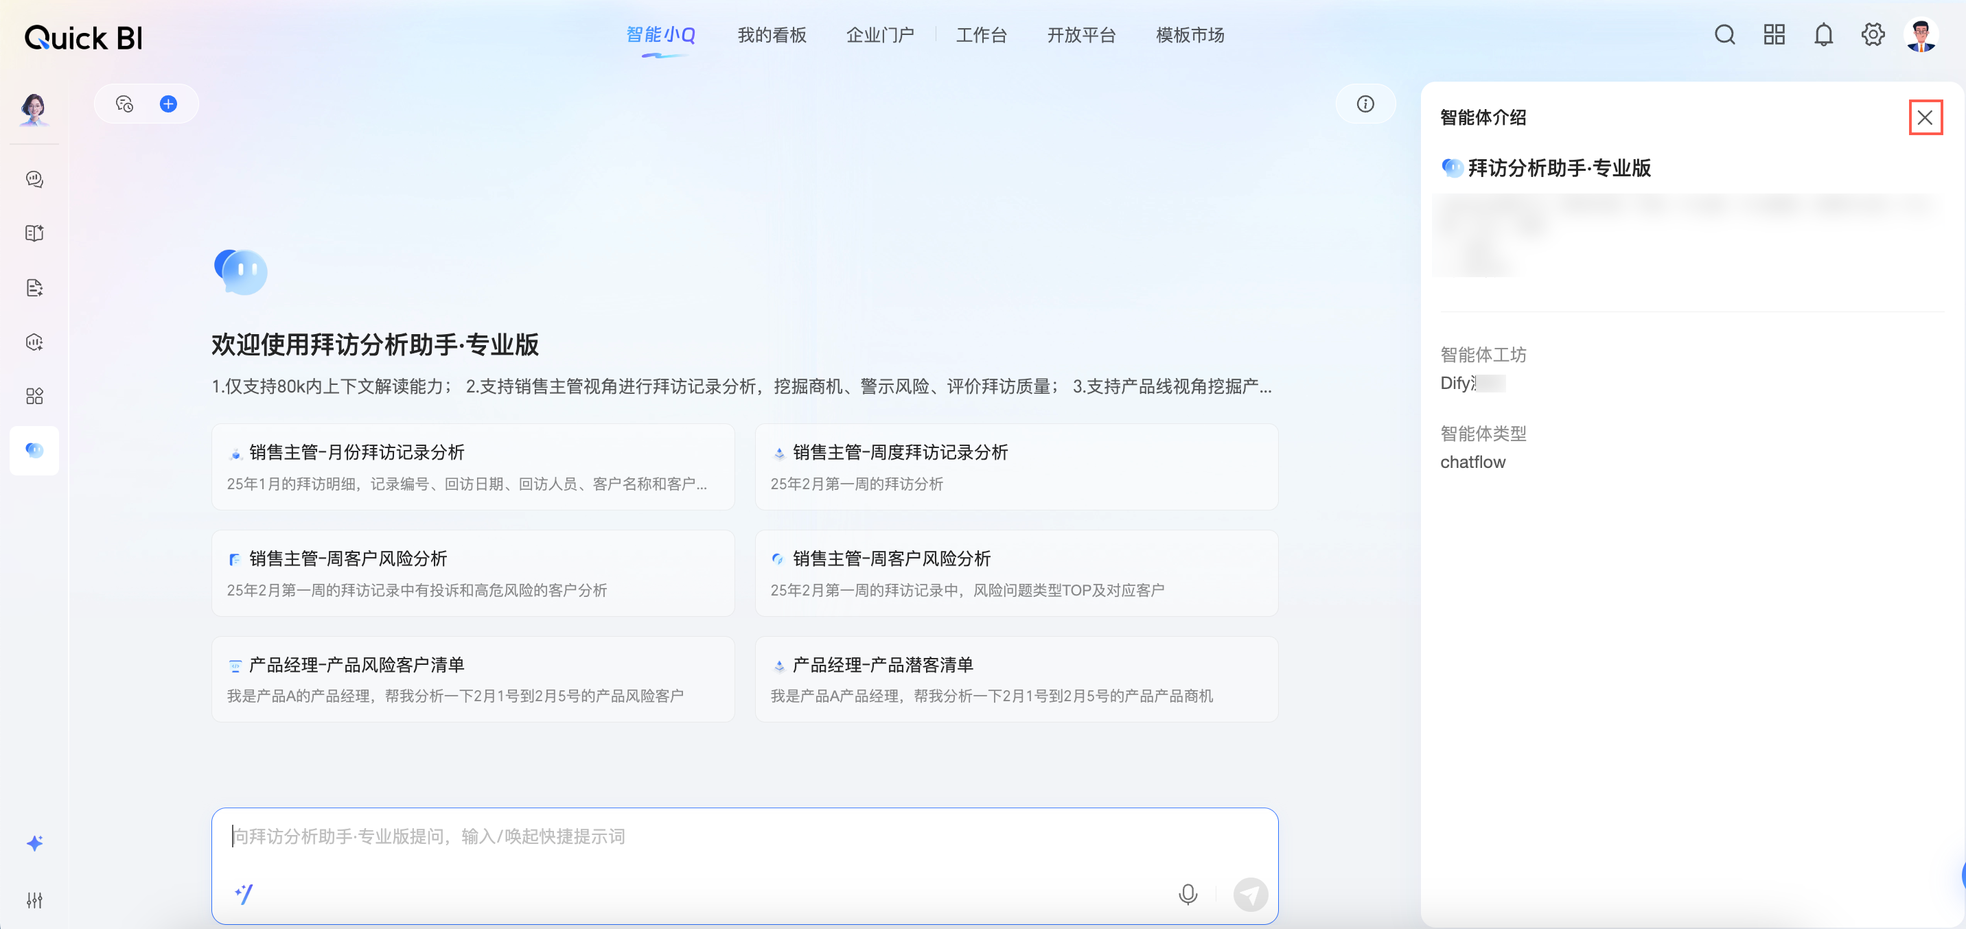Click the microphone voice input icon
The height and width of the screenshot is (929, 1966).
(1188, 893)
